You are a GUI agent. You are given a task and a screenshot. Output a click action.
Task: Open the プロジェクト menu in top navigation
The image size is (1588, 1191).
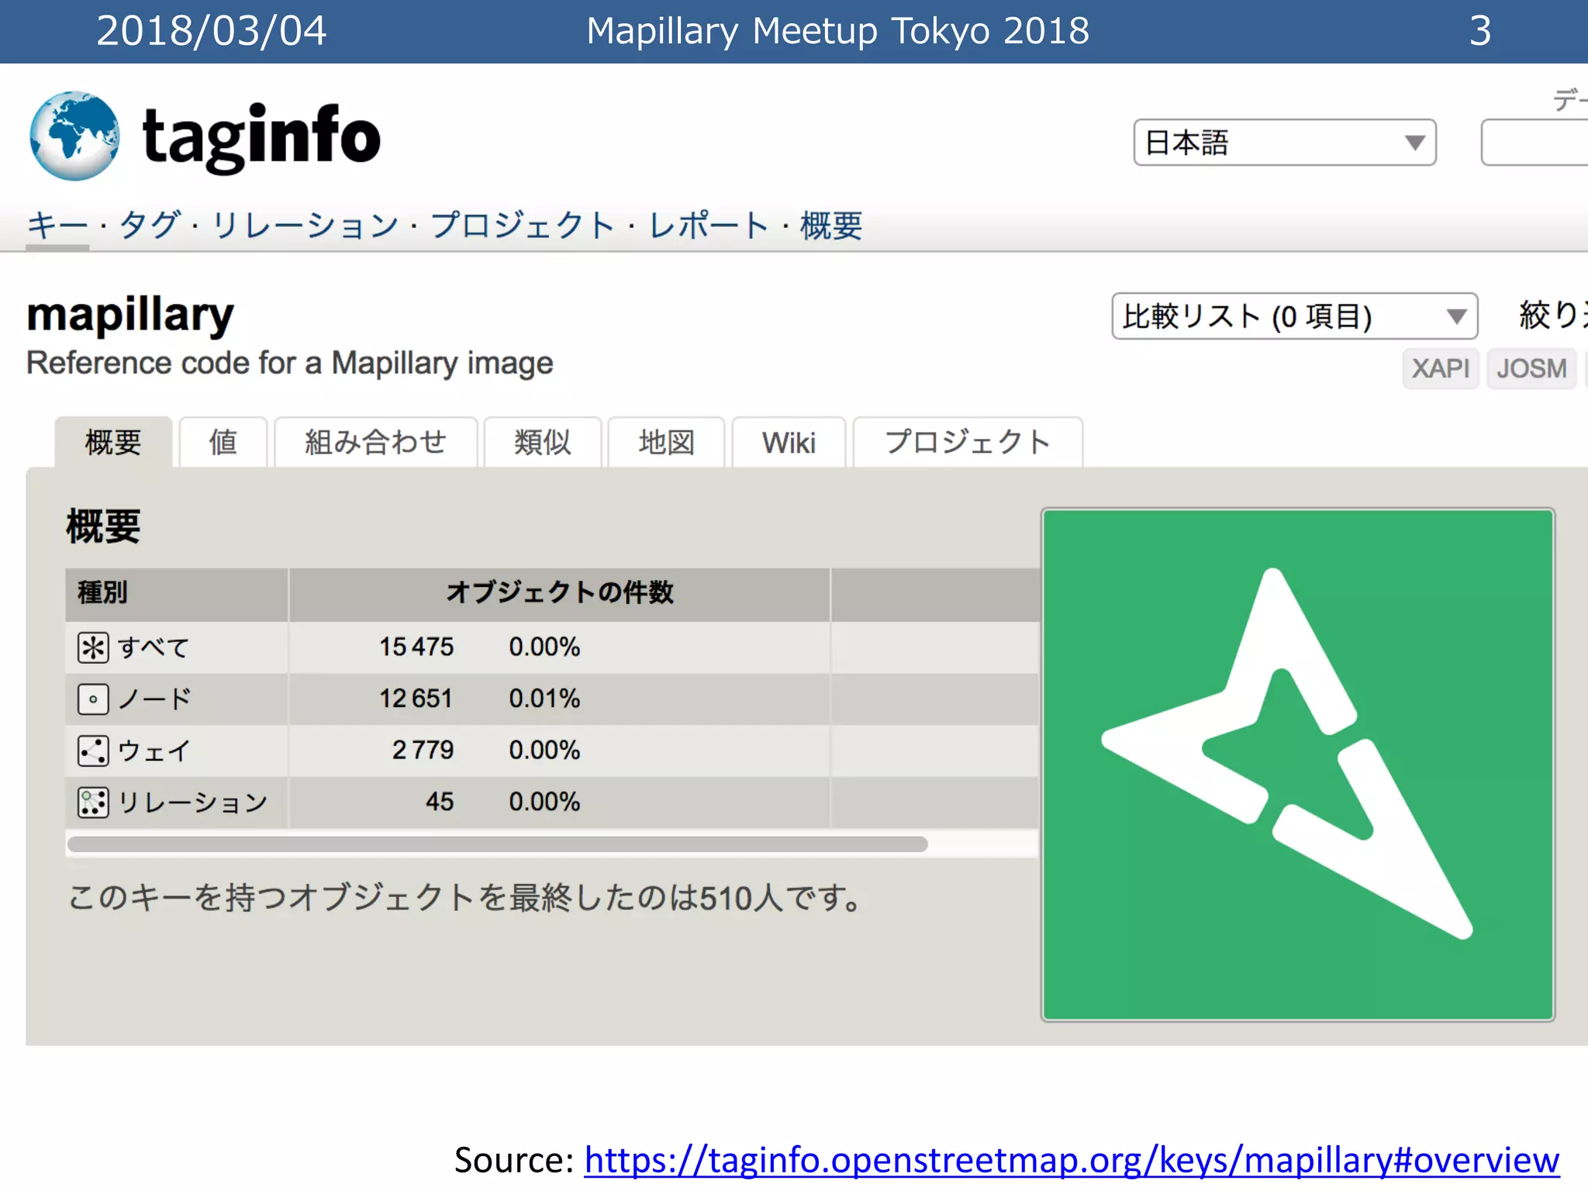523,226
